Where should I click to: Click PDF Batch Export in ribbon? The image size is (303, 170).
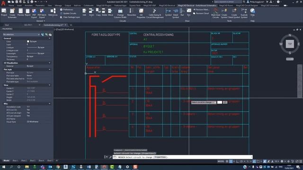42,13
